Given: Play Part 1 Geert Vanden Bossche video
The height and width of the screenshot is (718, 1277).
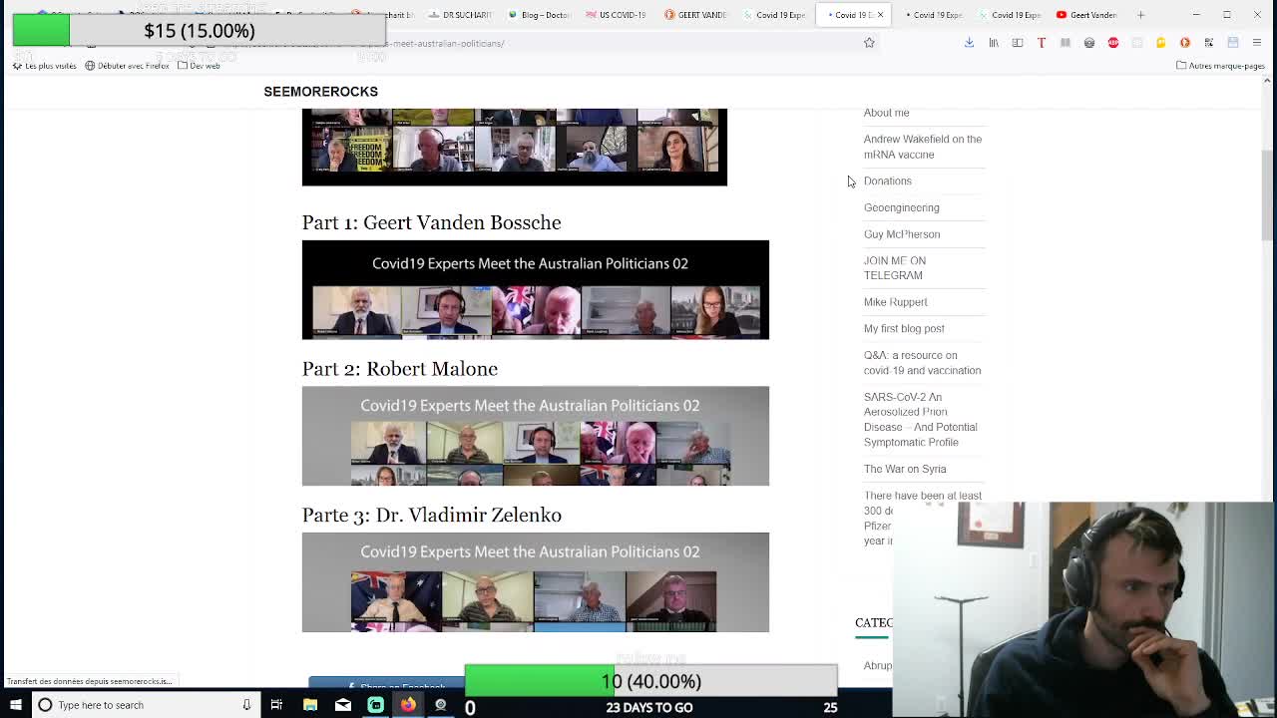Looking at the screenshot, I should (536, 289).
